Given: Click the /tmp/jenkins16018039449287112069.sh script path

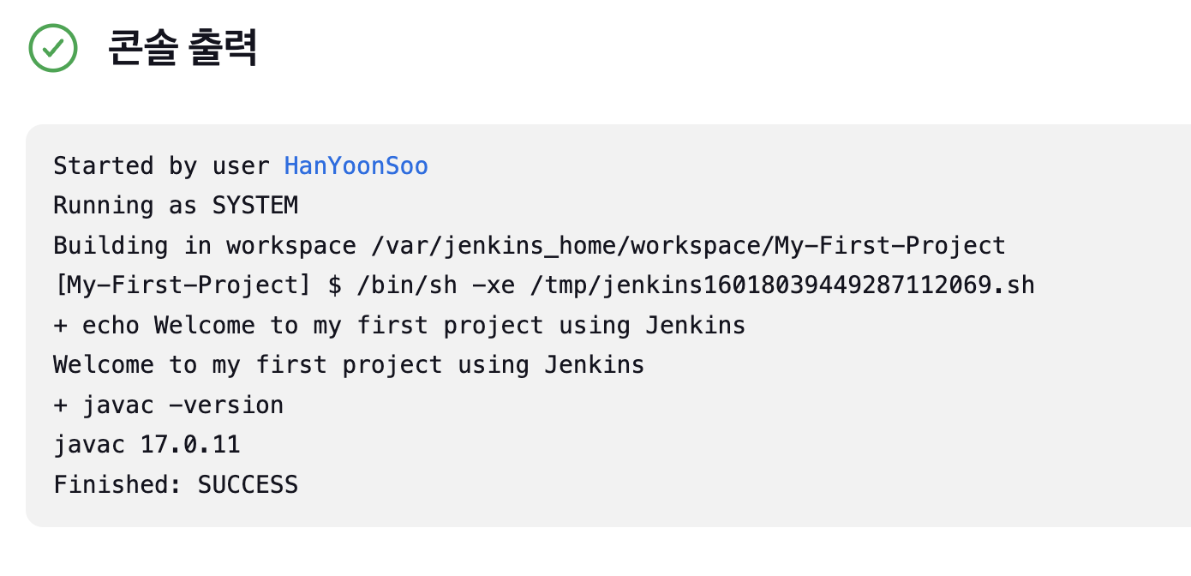Looking at the screenshot, I should [x=782, y=285].
